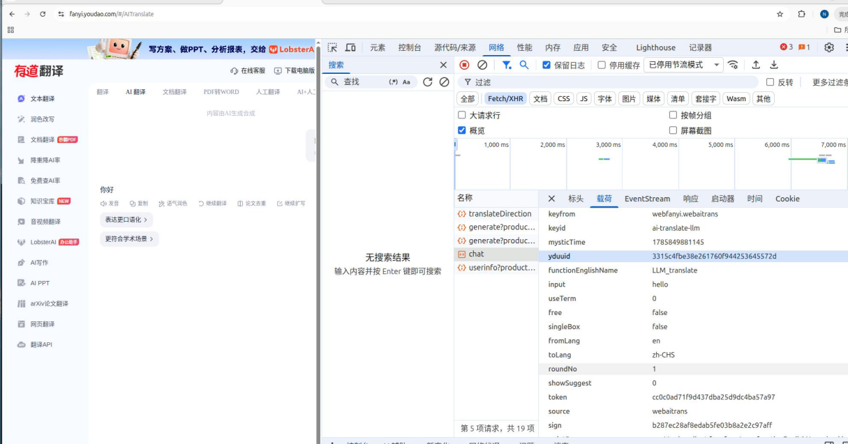Open the Chrome apps grid icon
The width and height of the screenshot is (848, 444).
pos(10,30)
